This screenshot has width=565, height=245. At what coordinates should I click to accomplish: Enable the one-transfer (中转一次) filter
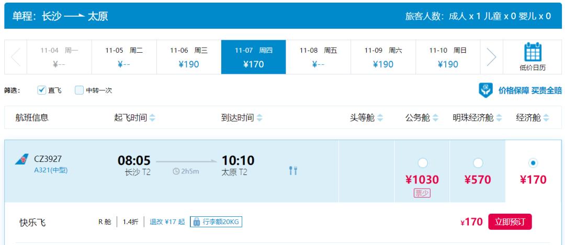click(79, 90)
